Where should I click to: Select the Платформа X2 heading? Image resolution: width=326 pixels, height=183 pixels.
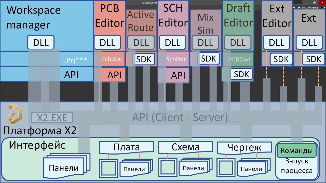pyautogui.click(x=40, y=131)
